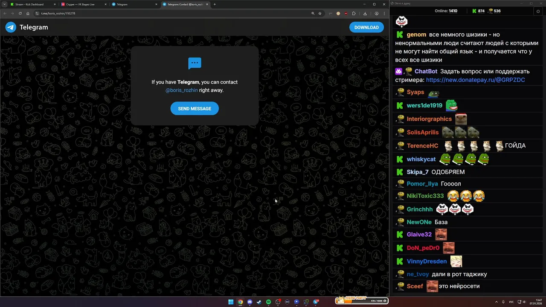Open Chrome downloads icon

click(x=365, y=13)
